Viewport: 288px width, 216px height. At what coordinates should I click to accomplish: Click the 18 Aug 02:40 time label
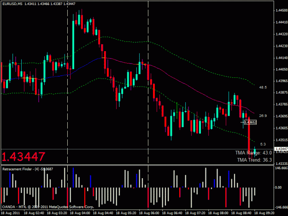click(34, 213)
